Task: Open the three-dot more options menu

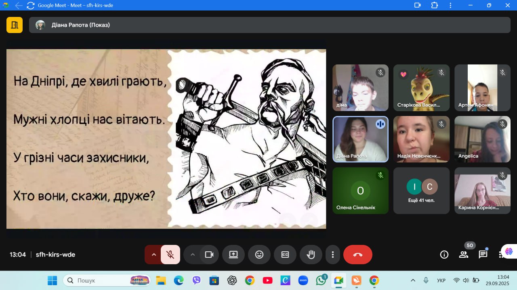Action: (x=333, y=255)
